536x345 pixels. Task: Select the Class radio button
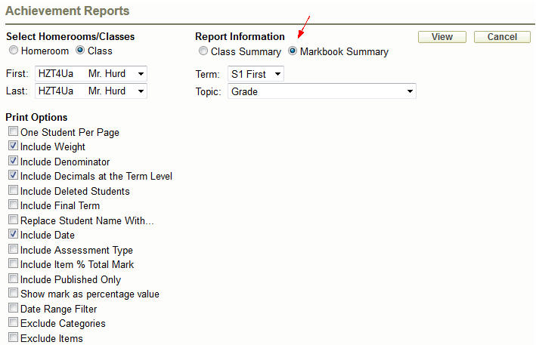click(x=80, y=51)
